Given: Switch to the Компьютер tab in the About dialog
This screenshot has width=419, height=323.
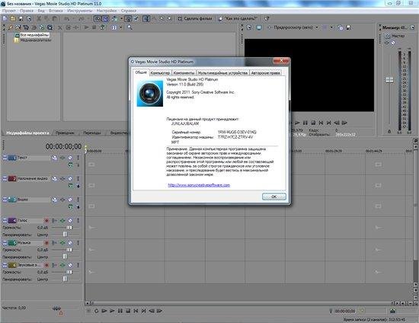Looking at the screenshot, I should 160,73.
